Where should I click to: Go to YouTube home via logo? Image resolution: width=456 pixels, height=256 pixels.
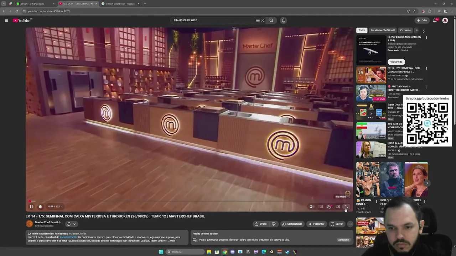tap(21, 20)
